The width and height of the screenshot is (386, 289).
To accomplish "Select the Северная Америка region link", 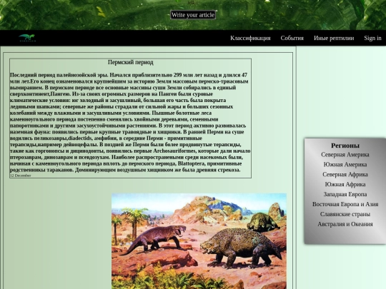I will click(x=345, y=155).
